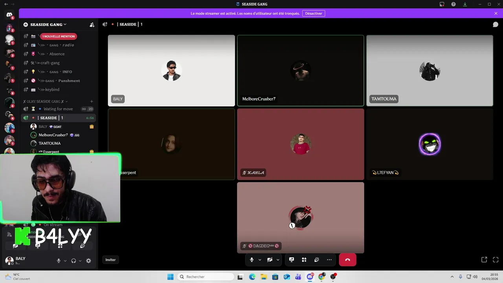Pop out the call window

coord(484,260)
